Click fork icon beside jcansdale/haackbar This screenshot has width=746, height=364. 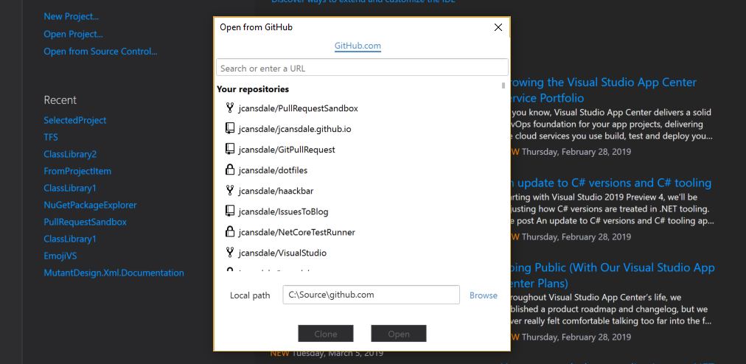coord(230,191)
